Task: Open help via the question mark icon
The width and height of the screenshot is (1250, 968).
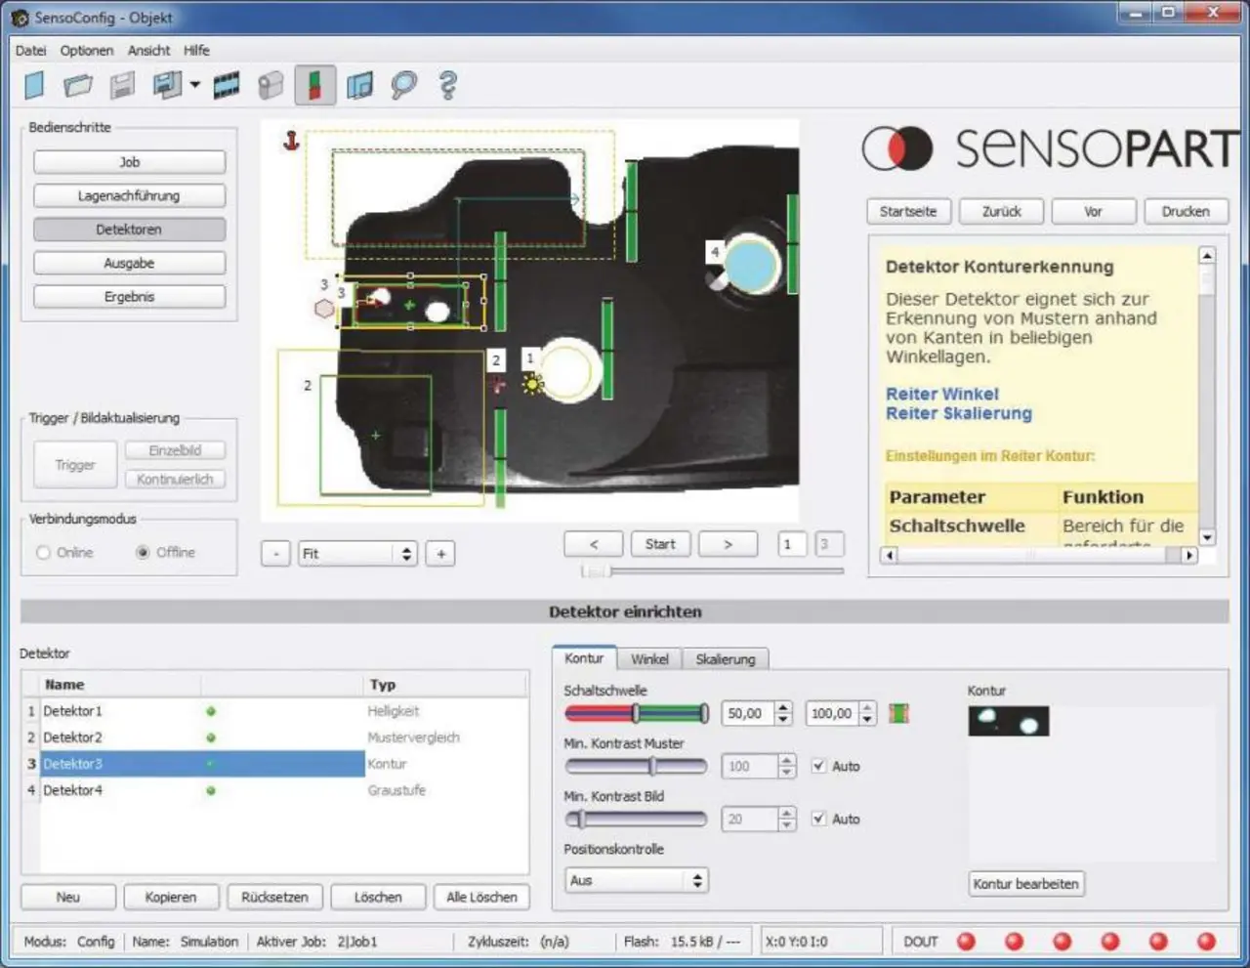Action: click(x=448, y=86)
